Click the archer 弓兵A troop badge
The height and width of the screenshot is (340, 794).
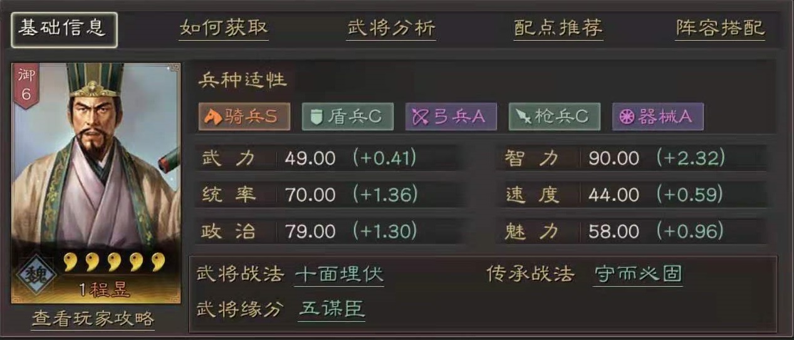451,117
